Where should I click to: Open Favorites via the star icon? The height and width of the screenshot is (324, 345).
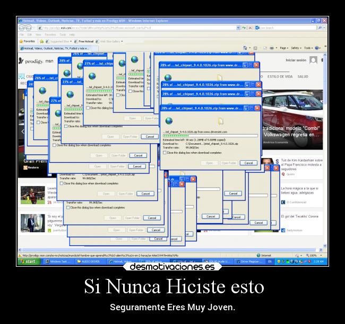click(21, 41)
